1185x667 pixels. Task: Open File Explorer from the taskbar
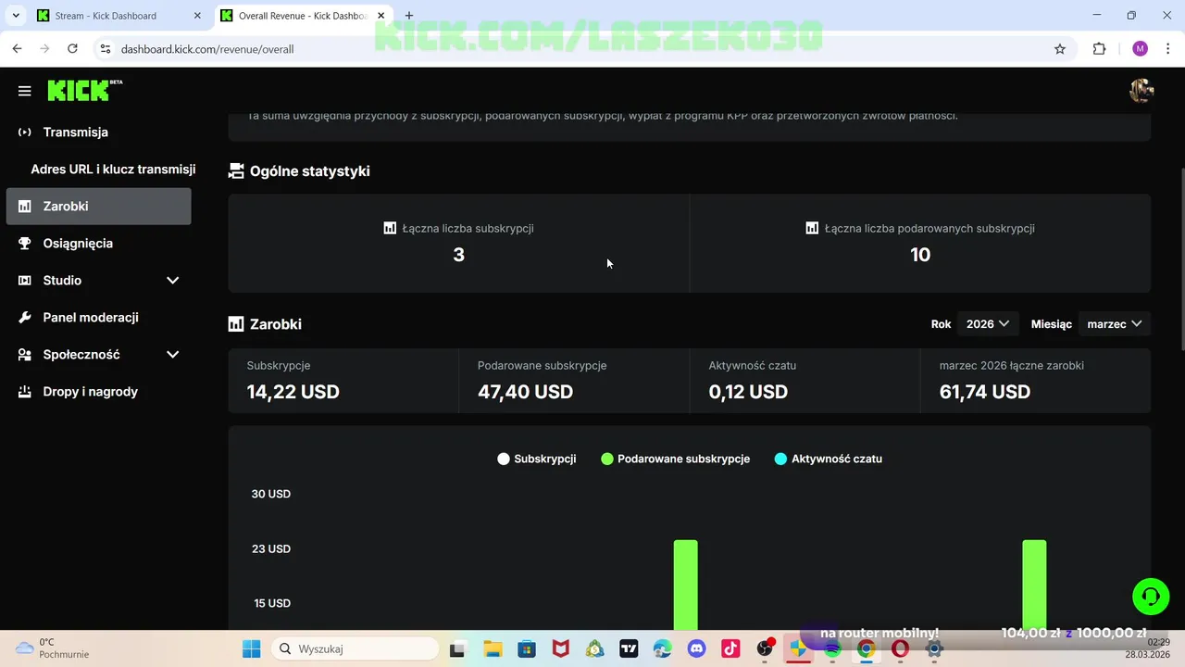point(493,648)
